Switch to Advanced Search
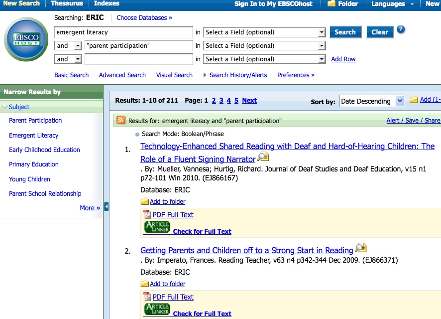 point(122,75)
